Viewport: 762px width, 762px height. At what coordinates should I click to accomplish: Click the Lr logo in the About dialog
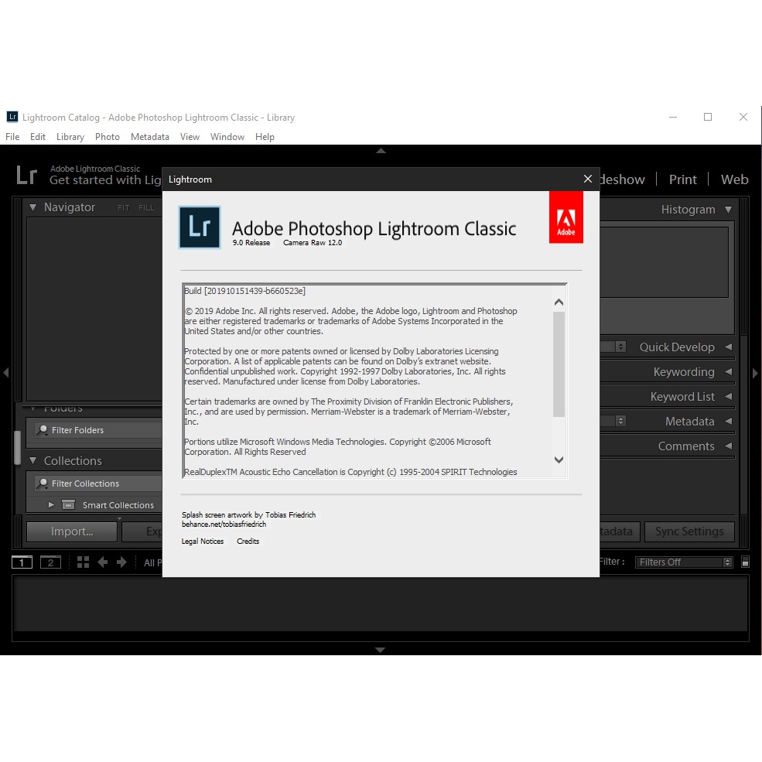200,227
